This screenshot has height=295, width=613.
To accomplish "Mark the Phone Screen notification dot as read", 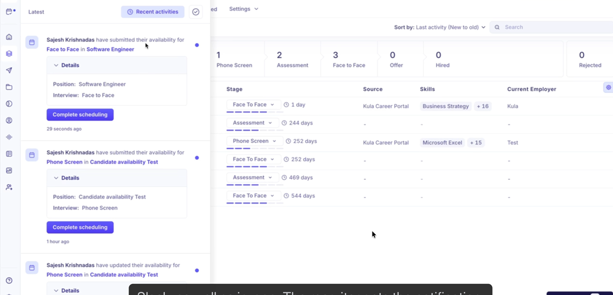I will (x=197, y=158).
